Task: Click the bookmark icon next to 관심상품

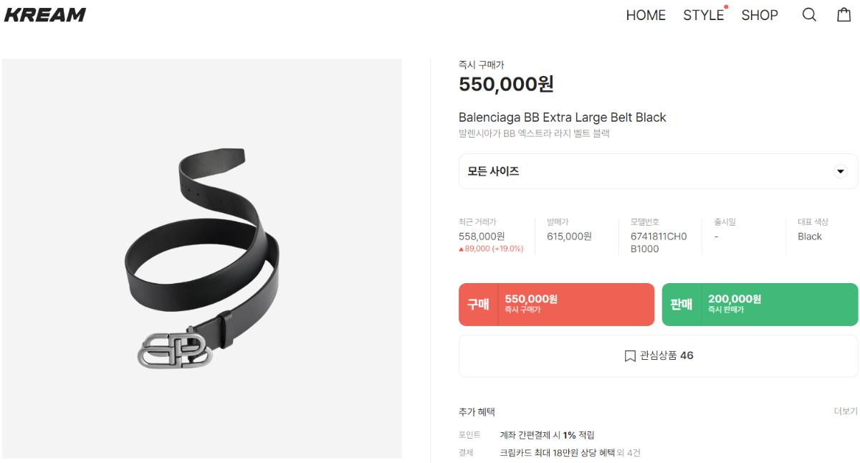Action: point(630,355)
